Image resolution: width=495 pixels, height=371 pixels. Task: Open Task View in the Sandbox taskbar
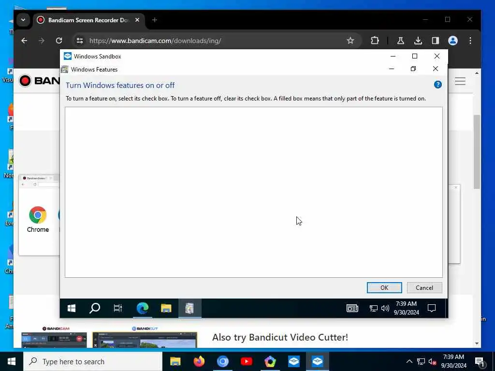(118, 308)
